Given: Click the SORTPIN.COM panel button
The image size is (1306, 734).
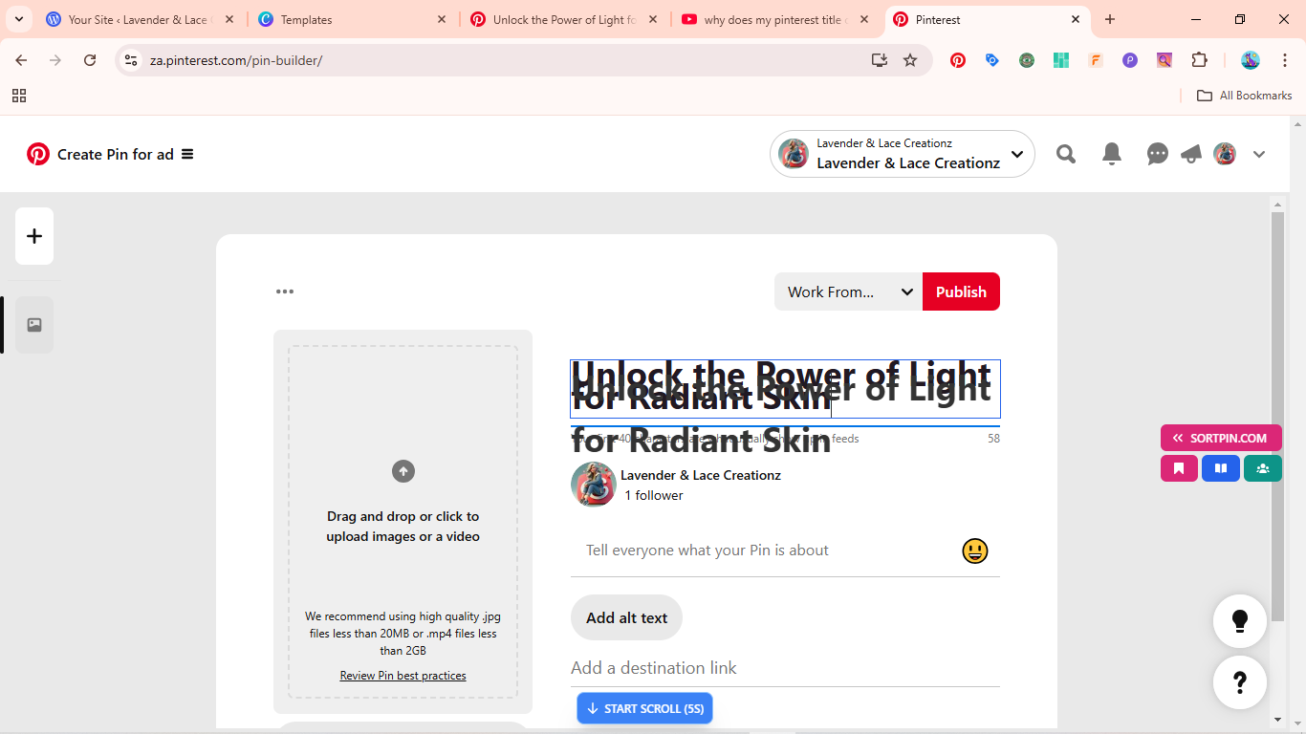Looking at the screenshot, I should click(1221, 438).
